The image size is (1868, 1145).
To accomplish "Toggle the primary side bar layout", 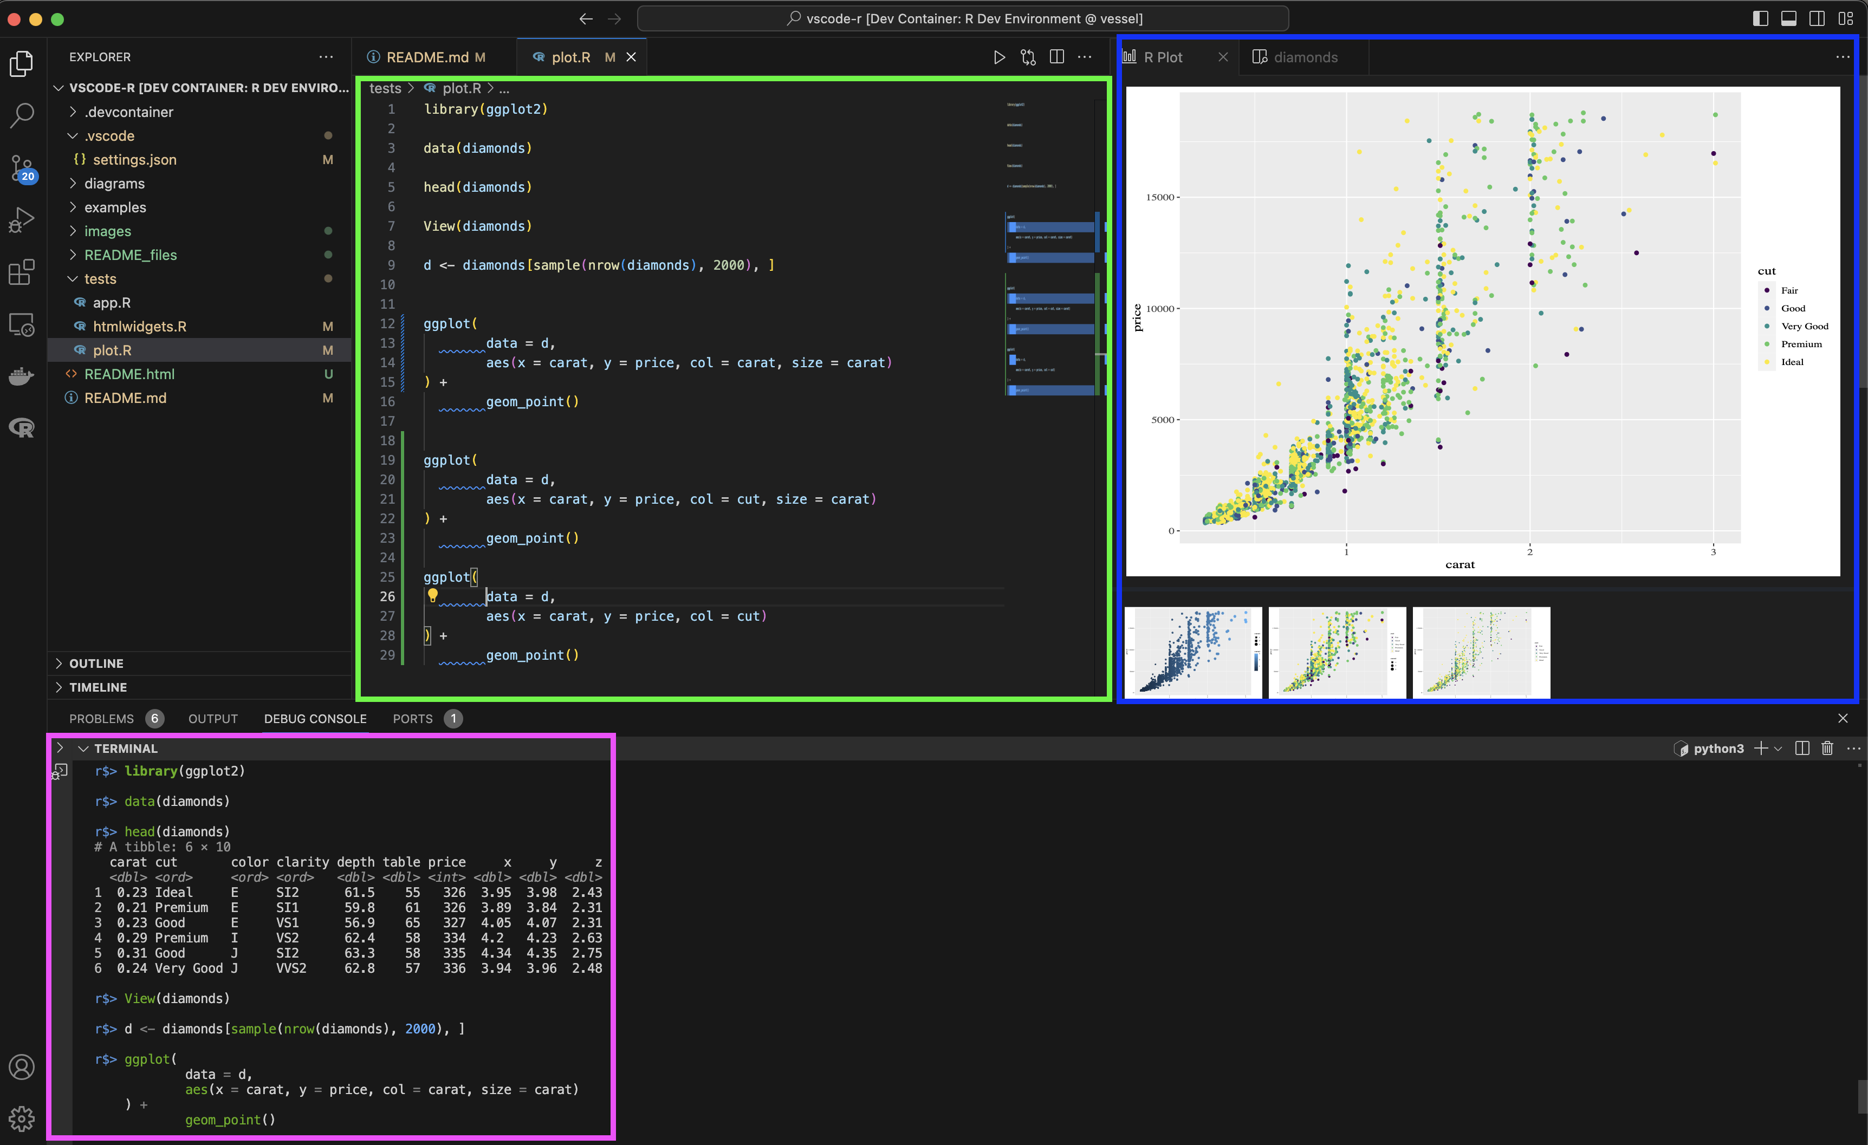I will point(1761,19).
